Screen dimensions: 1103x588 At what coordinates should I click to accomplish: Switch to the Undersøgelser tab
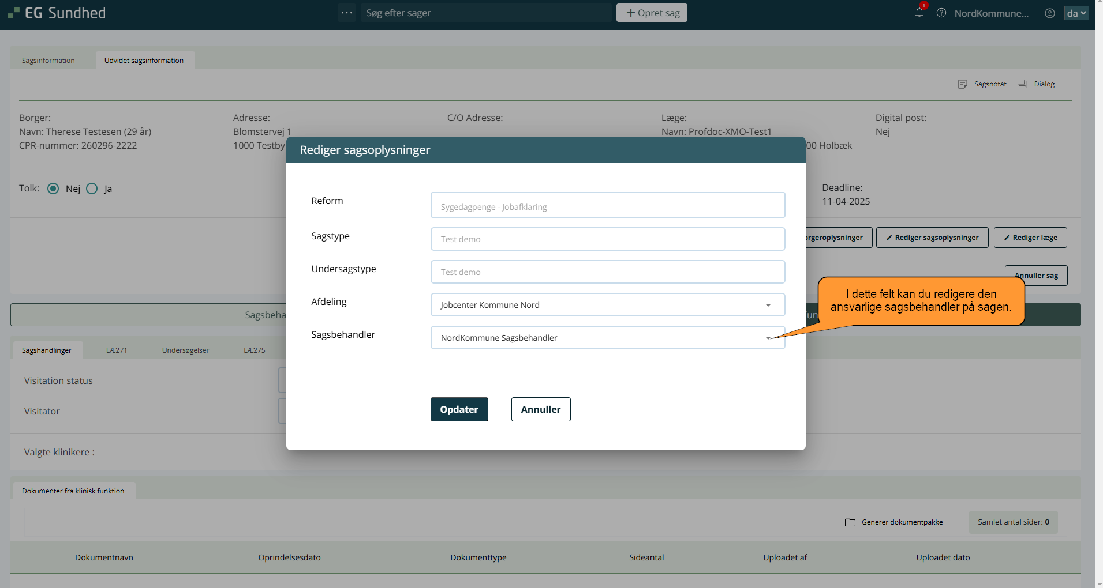click(185, 350)
